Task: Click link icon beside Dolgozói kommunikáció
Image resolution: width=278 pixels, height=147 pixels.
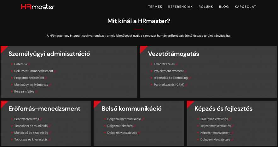Action: [x=143, y=119]
